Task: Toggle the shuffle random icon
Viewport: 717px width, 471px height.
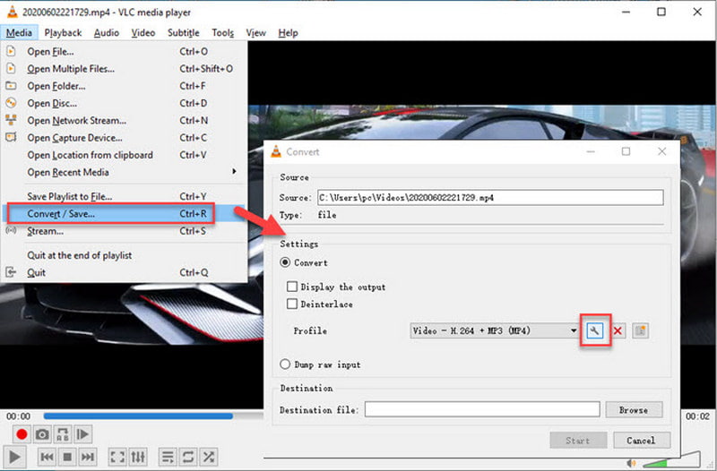Action: [x=209, y=457]
